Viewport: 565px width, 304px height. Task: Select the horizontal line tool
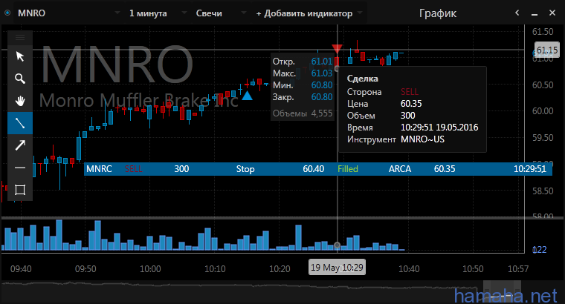point(20,168)
